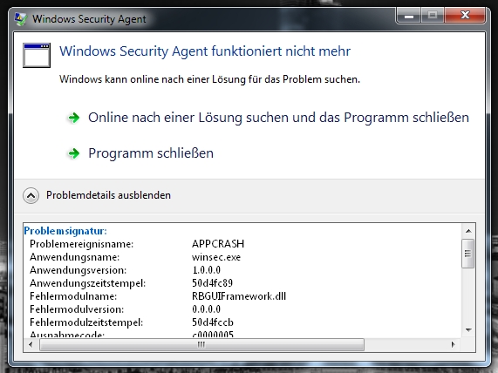Minimize the Windows Security Agent dialog
This screenshot has height=373, width=498.
[x=409, y=16]
